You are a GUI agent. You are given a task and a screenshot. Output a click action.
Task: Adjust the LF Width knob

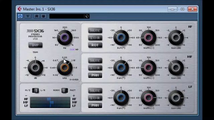[148, 98]
